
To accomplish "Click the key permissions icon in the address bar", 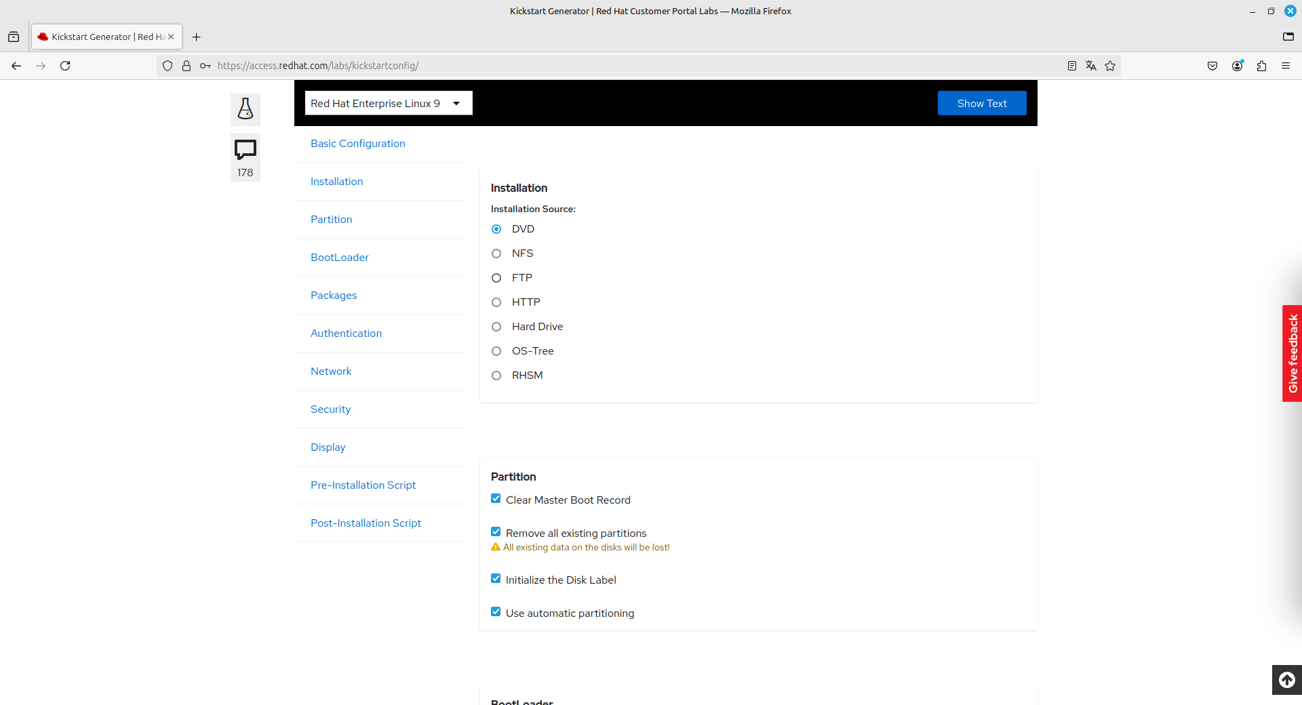I will click(205, 66).
